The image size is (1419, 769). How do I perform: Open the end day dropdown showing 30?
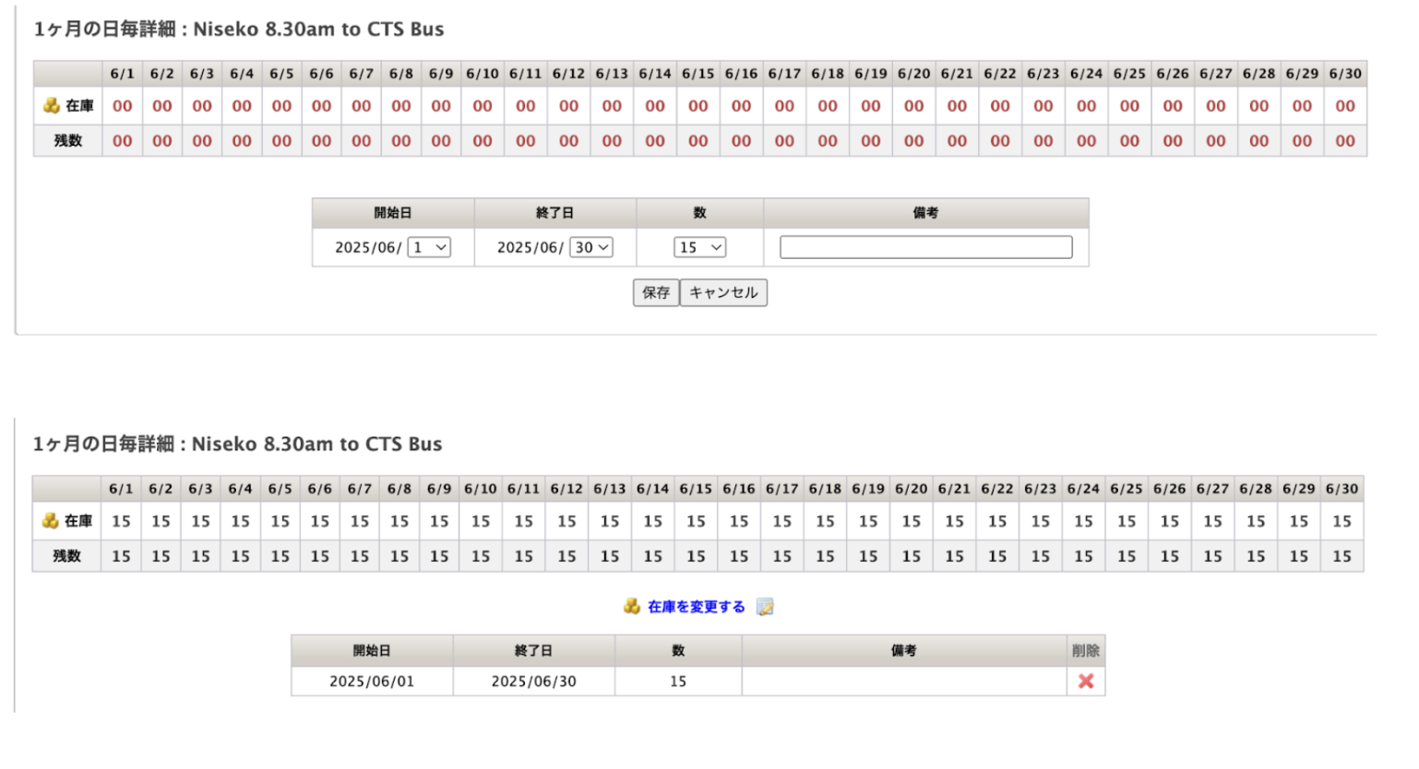pos(591,247)
